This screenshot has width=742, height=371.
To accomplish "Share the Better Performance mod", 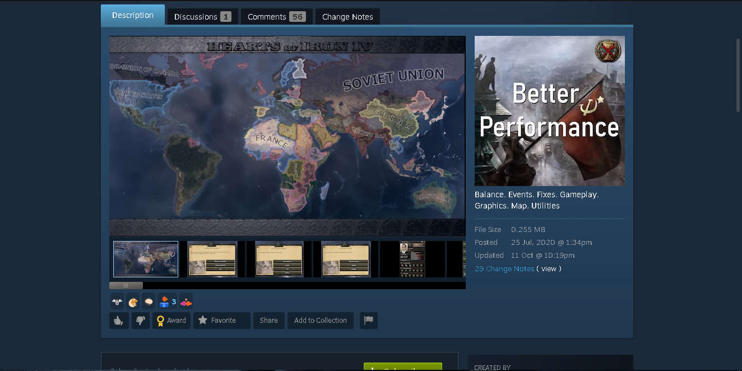I will [x=268, y=320].
